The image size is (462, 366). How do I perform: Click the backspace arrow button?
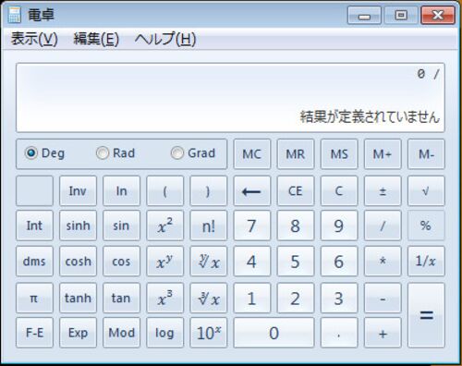252,191
